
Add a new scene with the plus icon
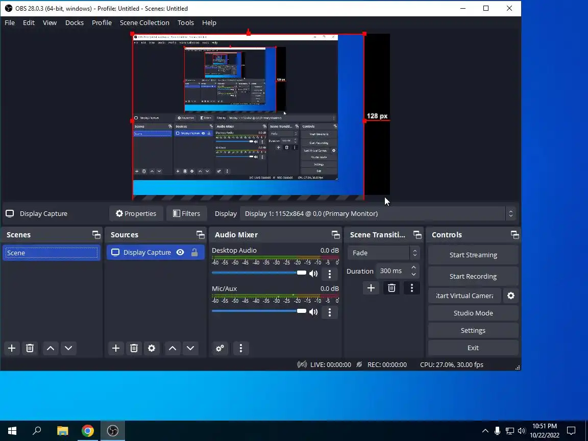(x=12, y=348)
